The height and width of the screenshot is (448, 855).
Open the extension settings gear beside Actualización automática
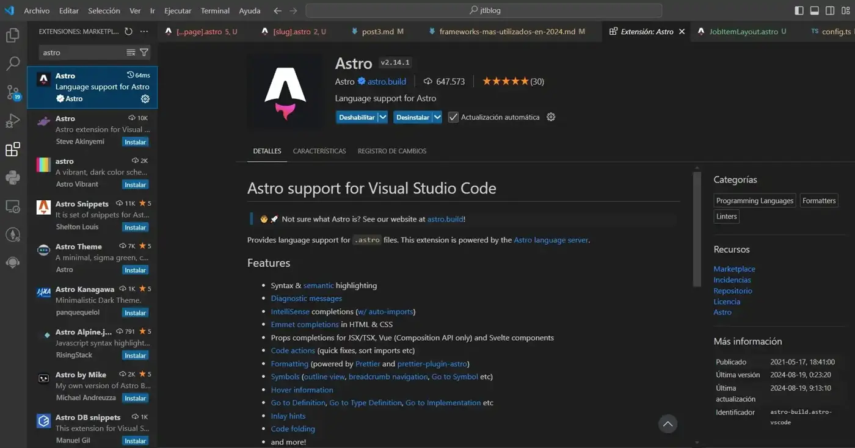pos(551,117)
